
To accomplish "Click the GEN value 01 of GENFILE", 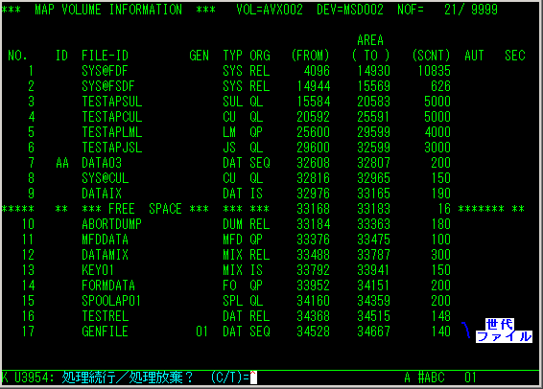I will click(201, 332).
